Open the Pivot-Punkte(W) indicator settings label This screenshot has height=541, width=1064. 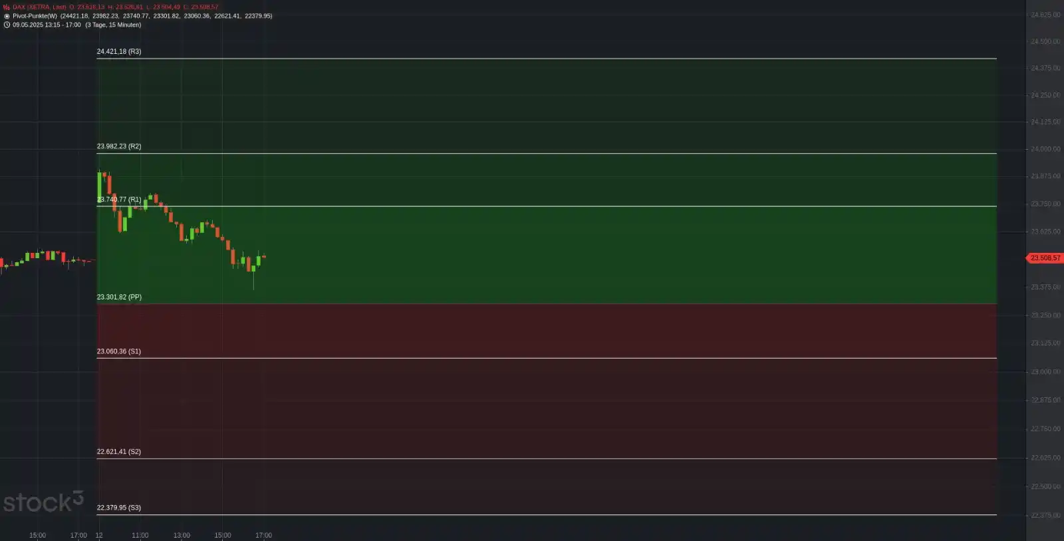point(35,16)
